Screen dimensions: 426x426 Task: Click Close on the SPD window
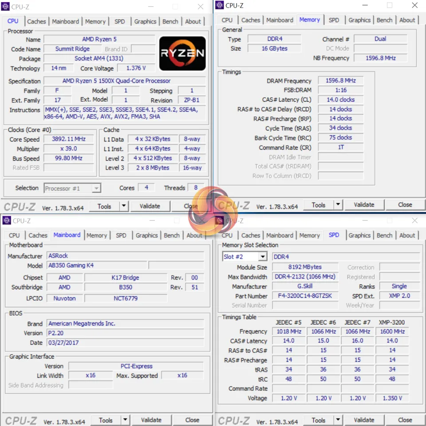tap(404, 420)
